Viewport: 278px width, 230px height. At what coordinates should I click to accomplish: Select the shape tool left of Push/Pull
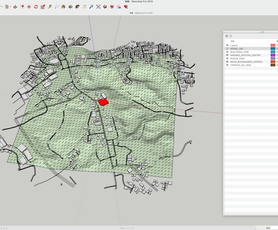7,7
